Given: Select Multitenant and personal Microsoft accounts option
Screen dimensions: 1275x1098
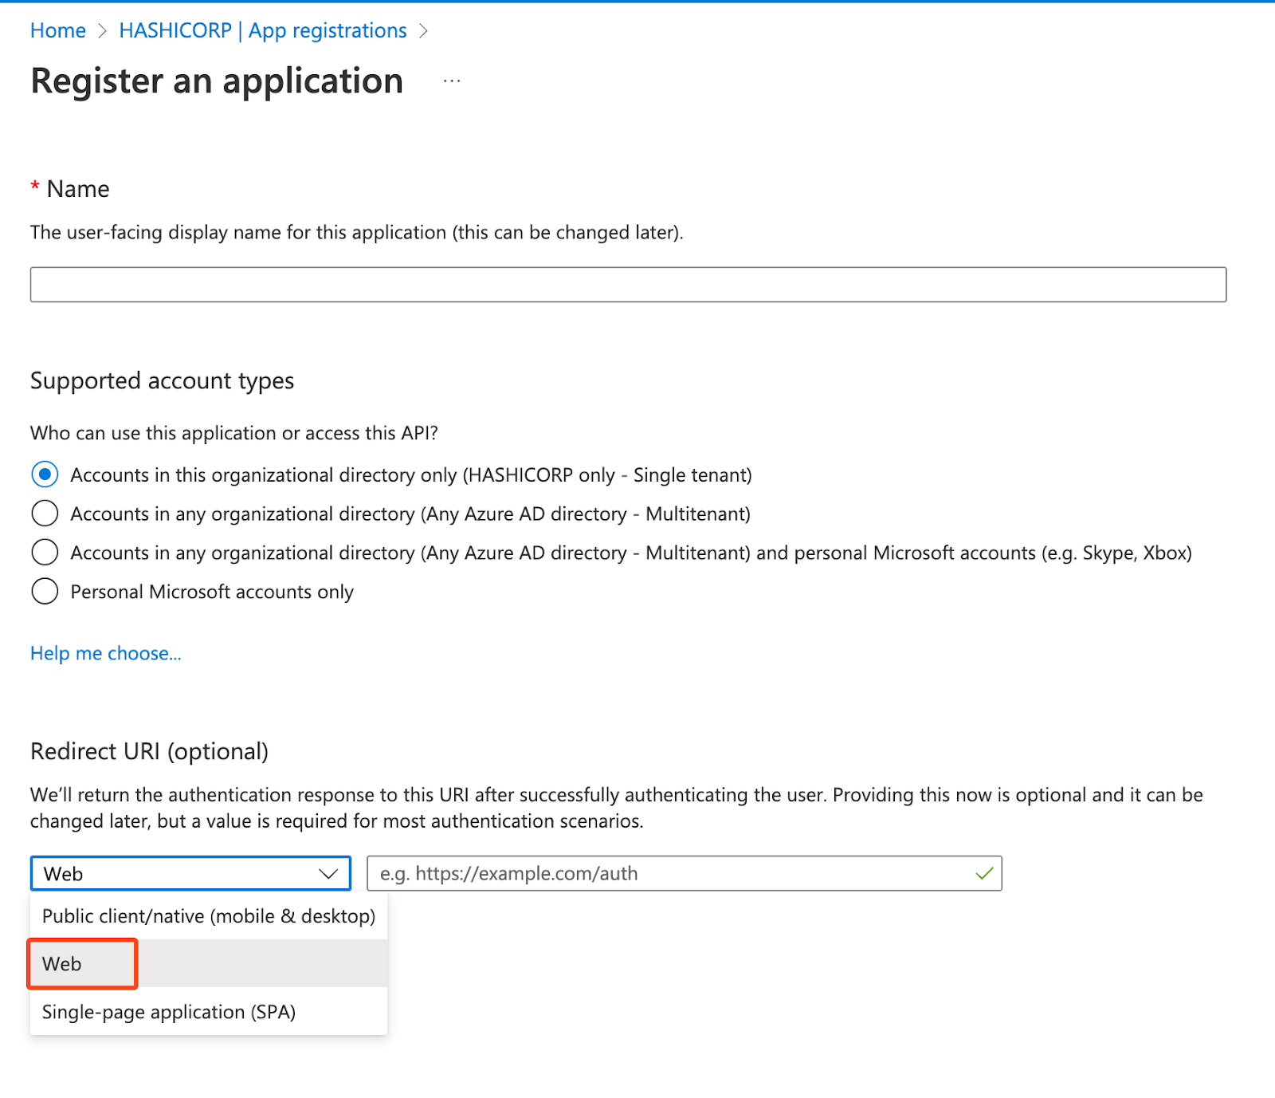Looking at the screenshot, I should point(45,553).
